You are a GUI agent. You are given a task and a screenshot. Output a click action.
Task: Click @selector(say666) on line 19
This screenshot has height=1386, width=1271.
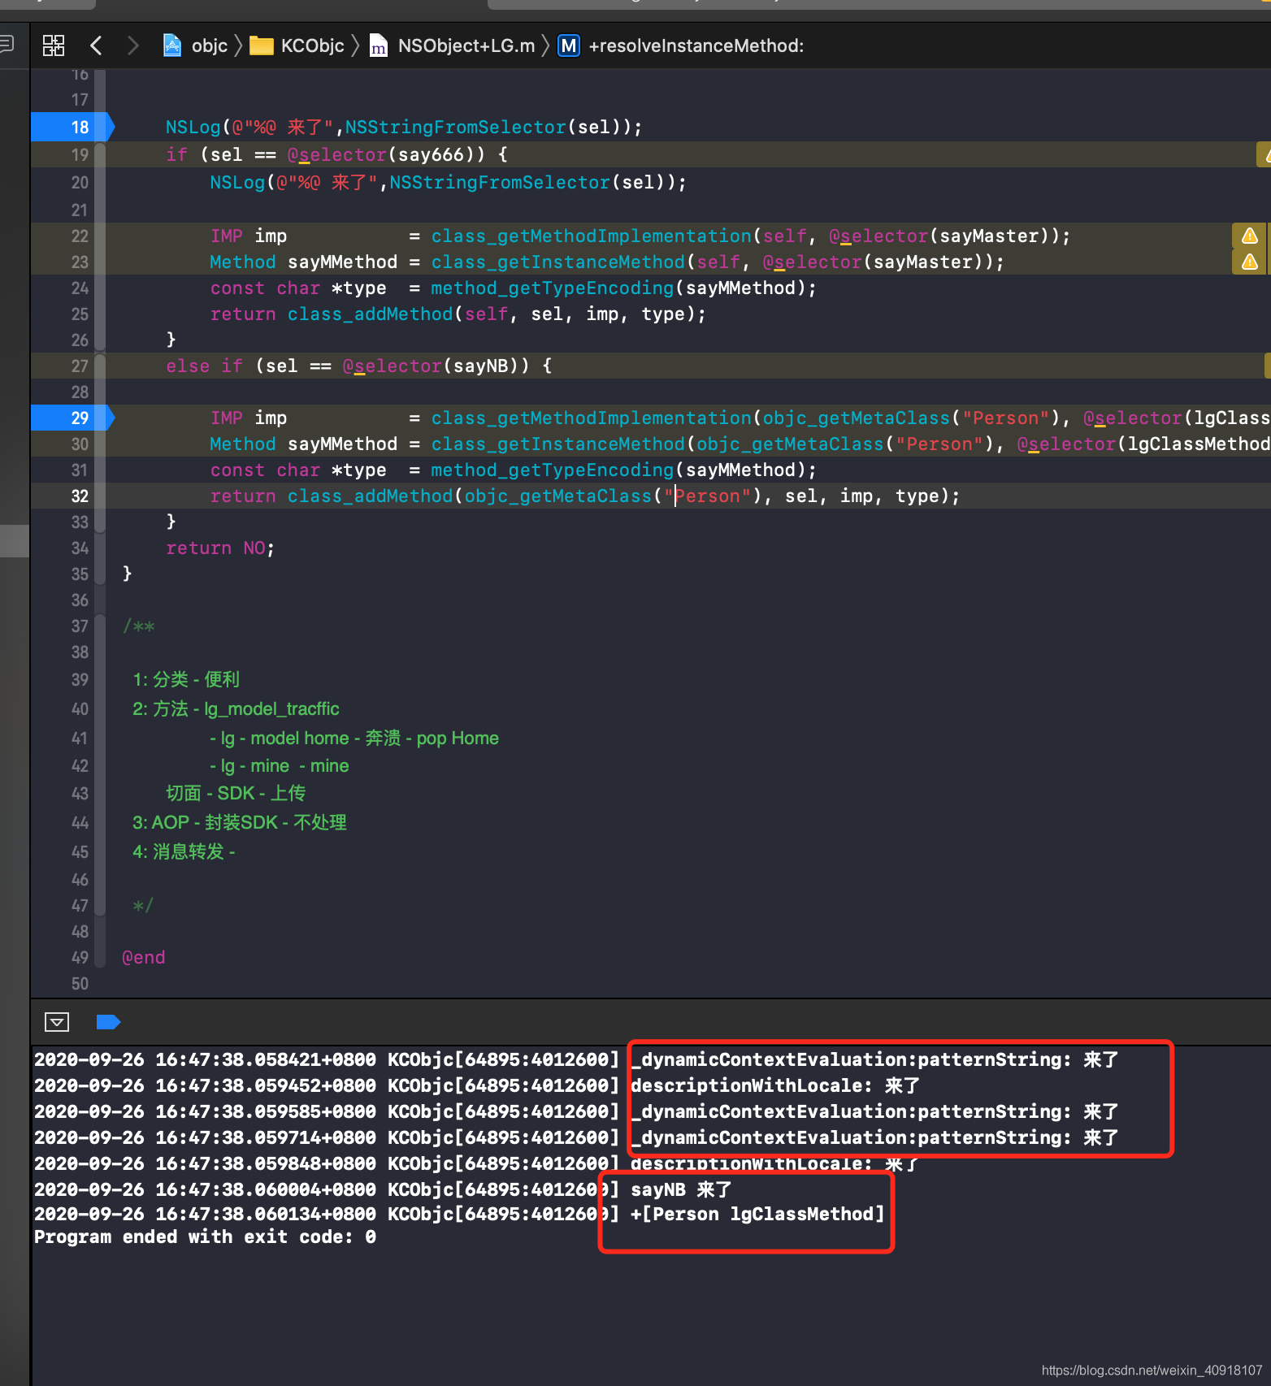click(x=386, y=154)
